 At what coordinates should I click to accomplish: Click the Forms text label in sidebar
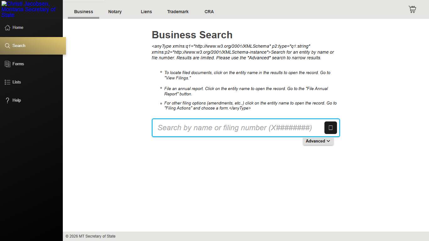pos(18,64)
